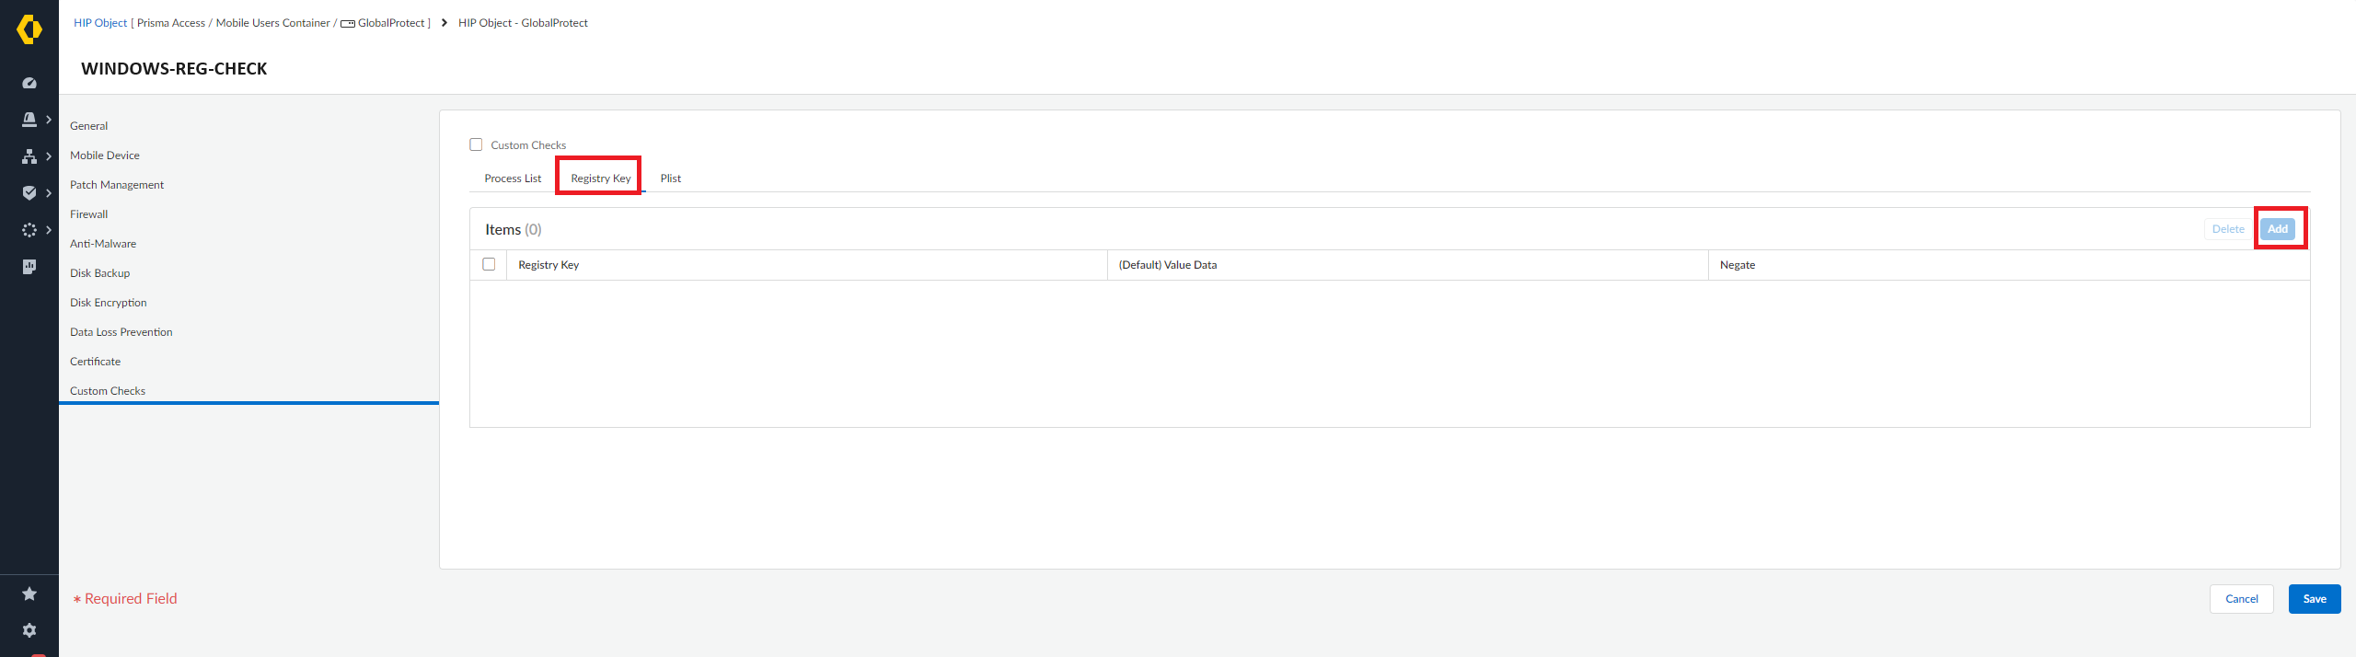Click the HIP Object - GlobalProtect breadcrumb text
2356x657 pixels.
[523, 23]
